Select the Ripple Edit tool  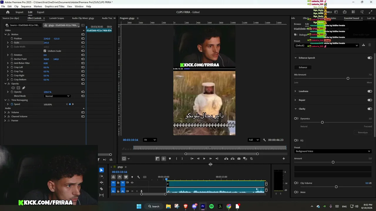[x=101, y=183]
